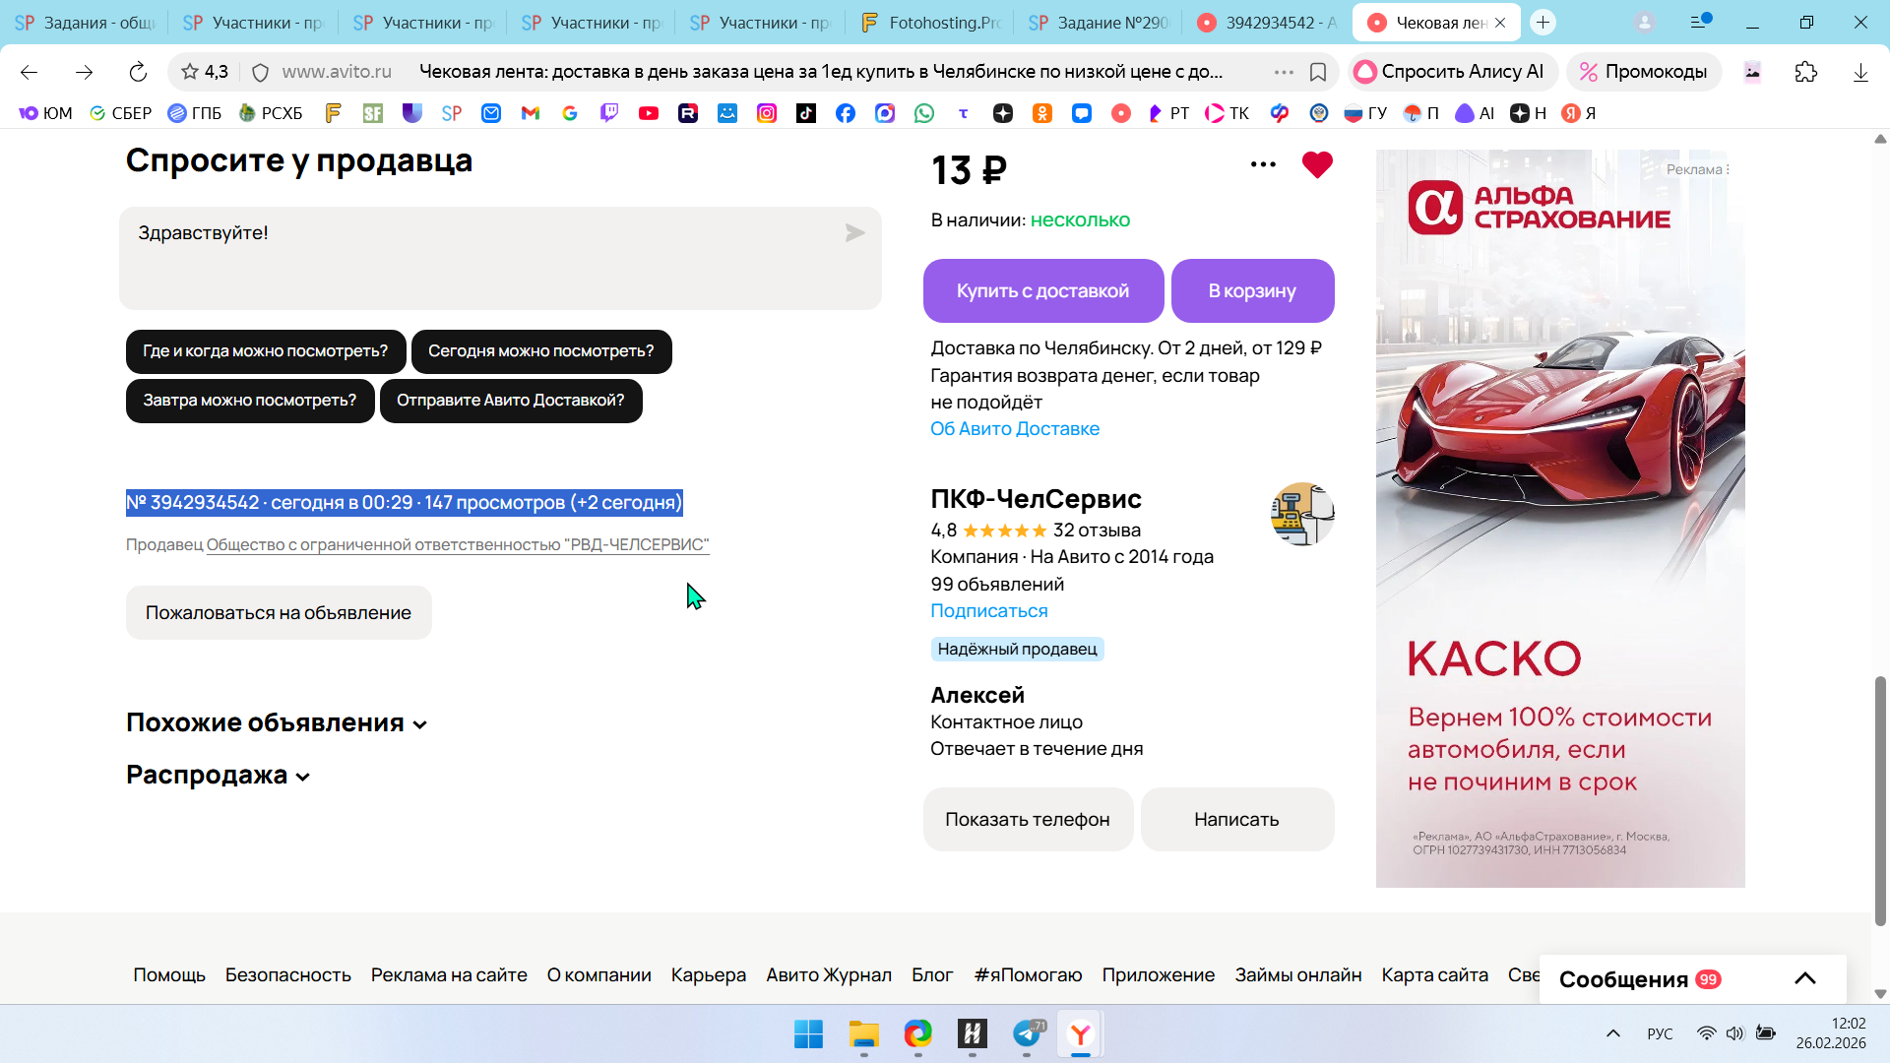
Task: Expand the Сообщения chat panel chevron
Action: click(x=1804, y=978)
